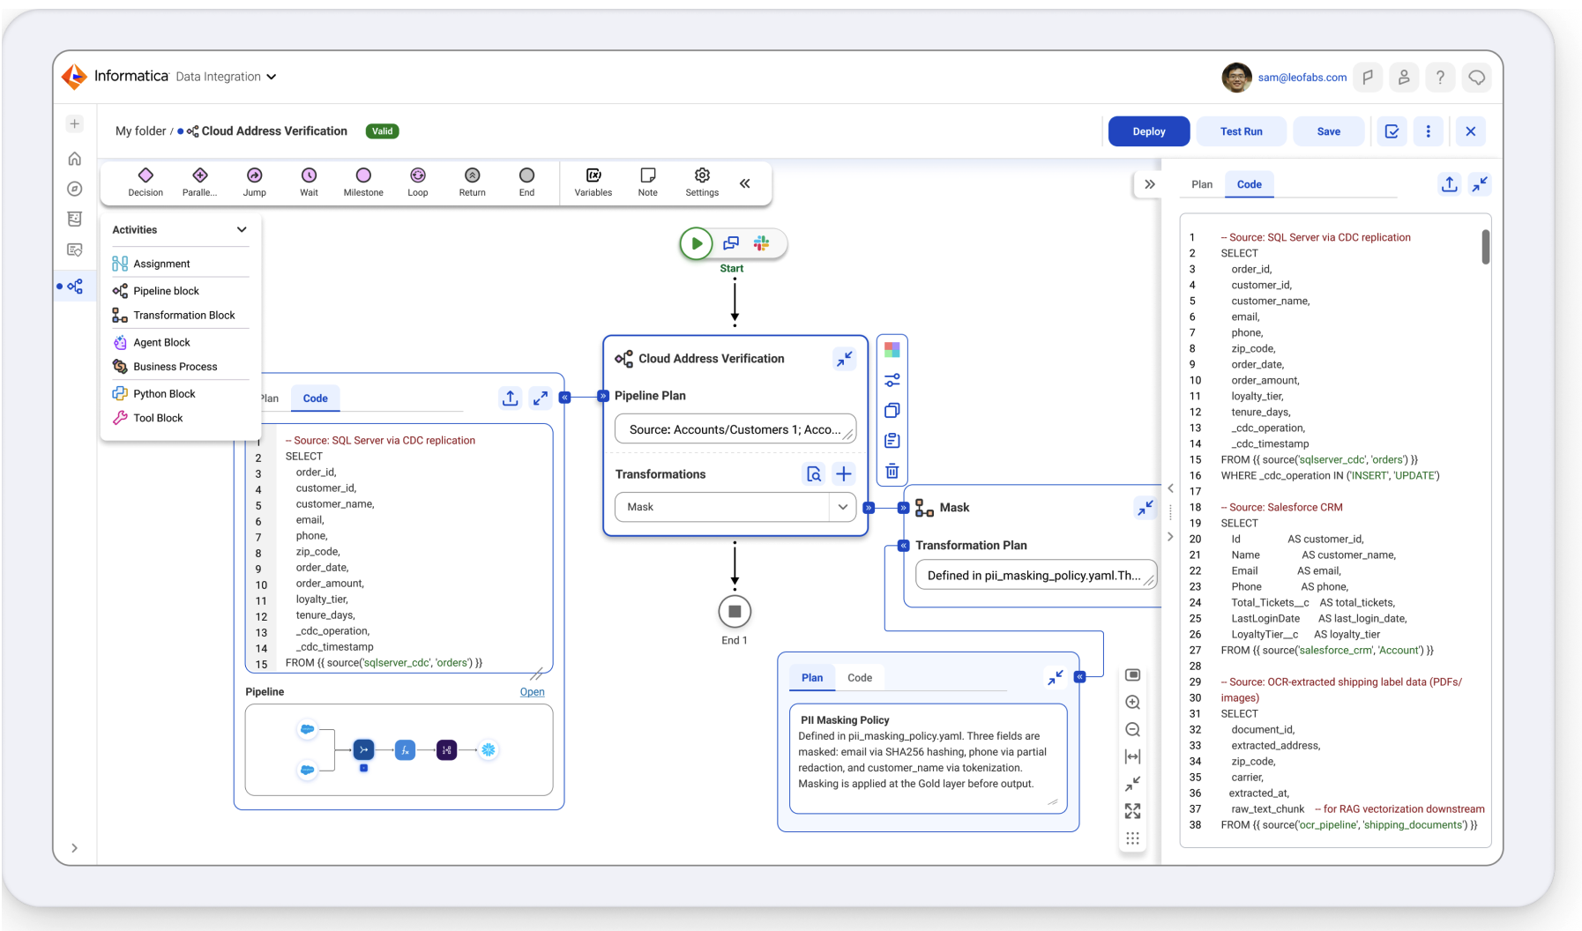
Task: Choose the Agent Block activity
Action: coord(179,342)
